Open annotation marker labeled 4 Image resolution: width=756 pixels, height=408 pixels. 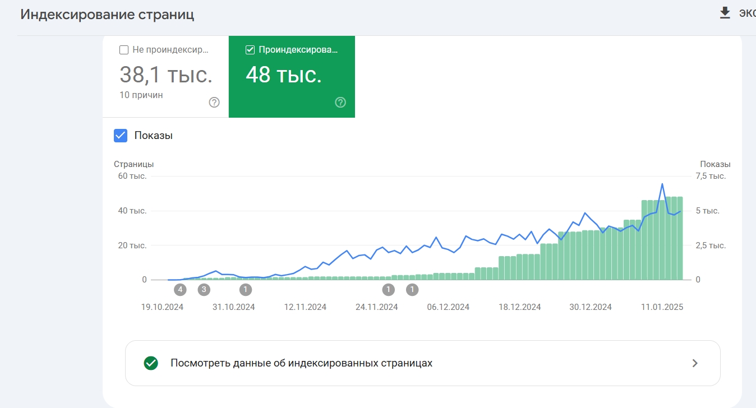point(179,290)
